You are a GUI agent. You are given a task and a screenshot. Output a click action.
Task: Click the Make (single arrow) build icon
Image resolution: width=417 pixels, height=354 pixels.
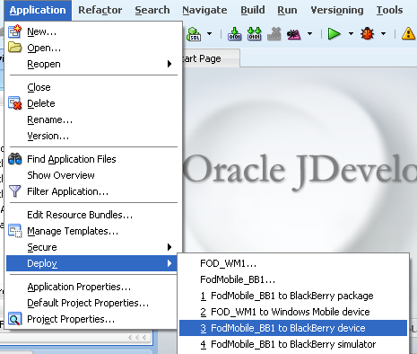pos(235,34)
